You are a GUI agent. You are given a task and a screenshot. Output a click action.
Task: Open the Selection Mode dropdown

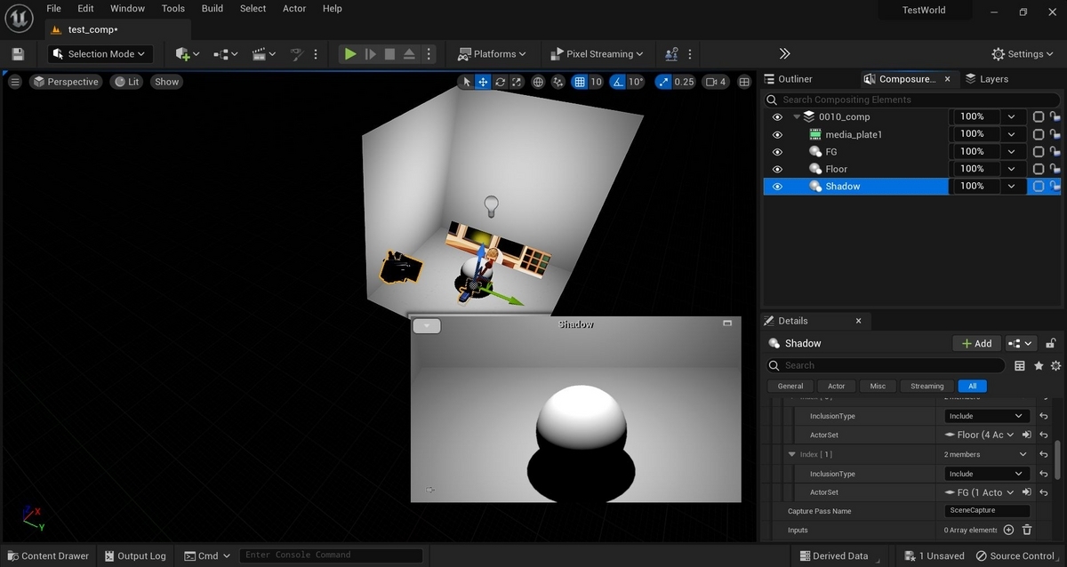coord(100,54)
